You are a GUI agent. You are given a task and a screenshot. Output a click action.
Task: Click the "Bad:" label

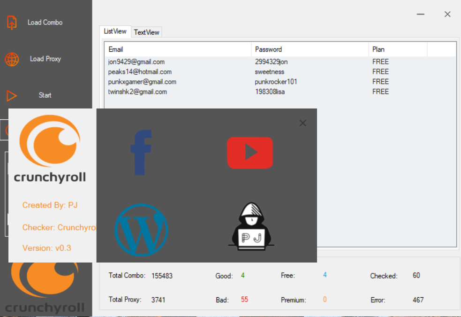click(222, 300)
